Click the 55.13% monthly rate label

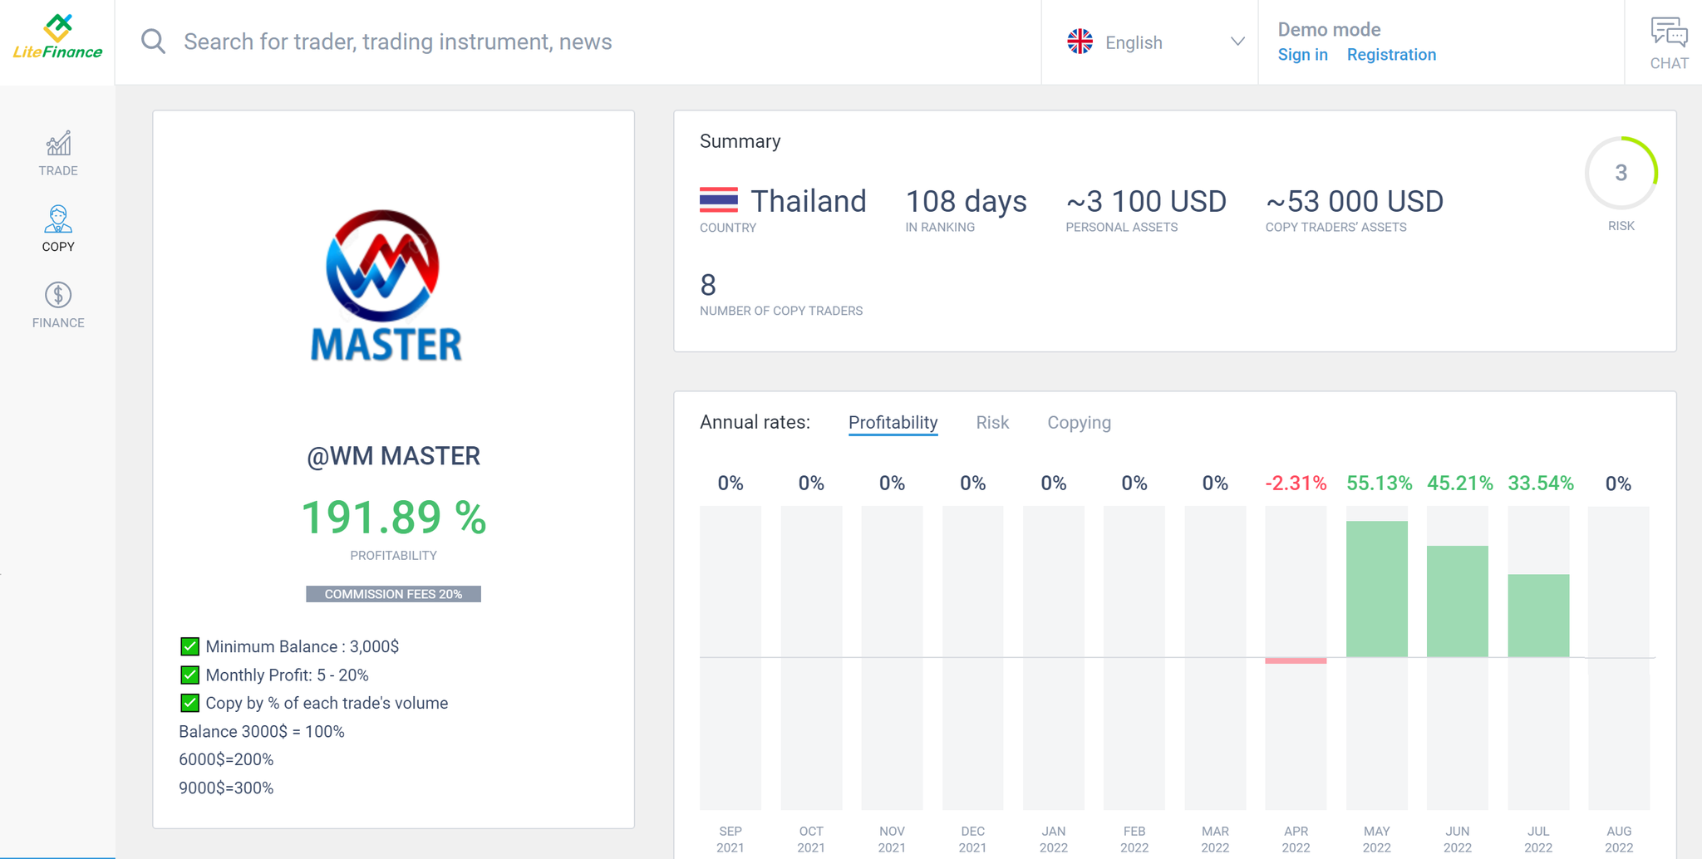coord(1379,483)
